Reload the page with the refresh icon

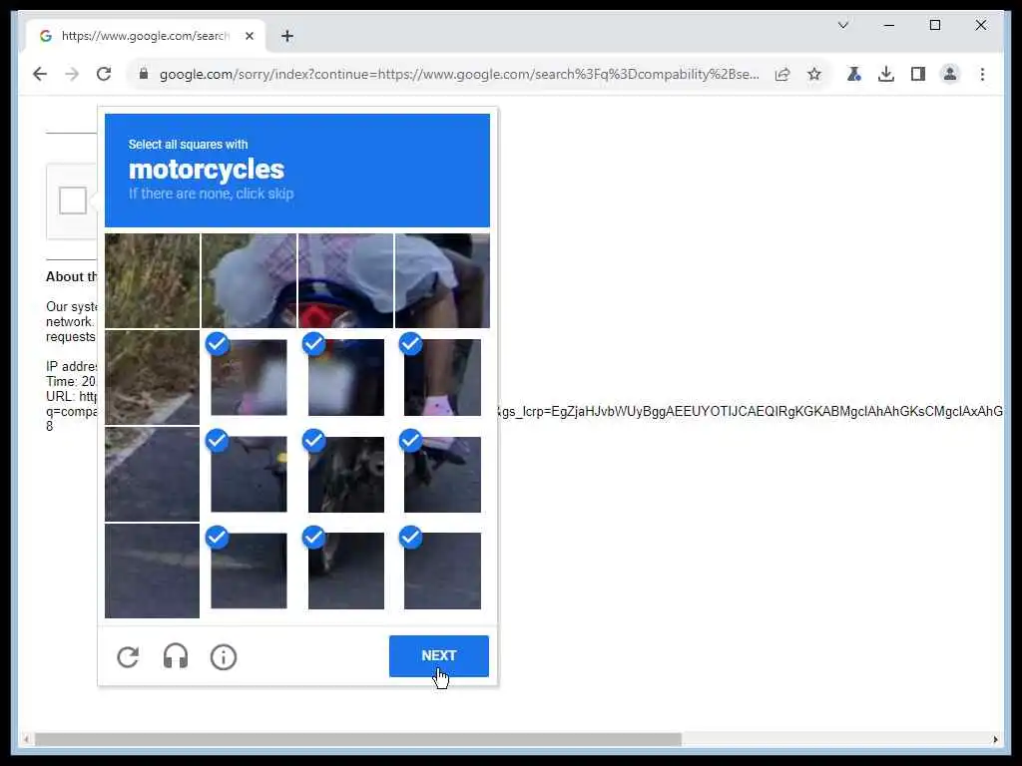[x=104, y=74]
